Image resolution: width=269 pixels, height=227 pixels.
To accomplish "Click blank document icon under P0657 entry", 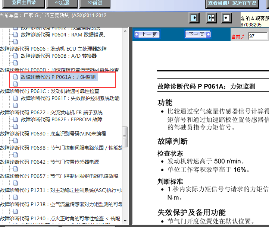I will pos(16,183).
